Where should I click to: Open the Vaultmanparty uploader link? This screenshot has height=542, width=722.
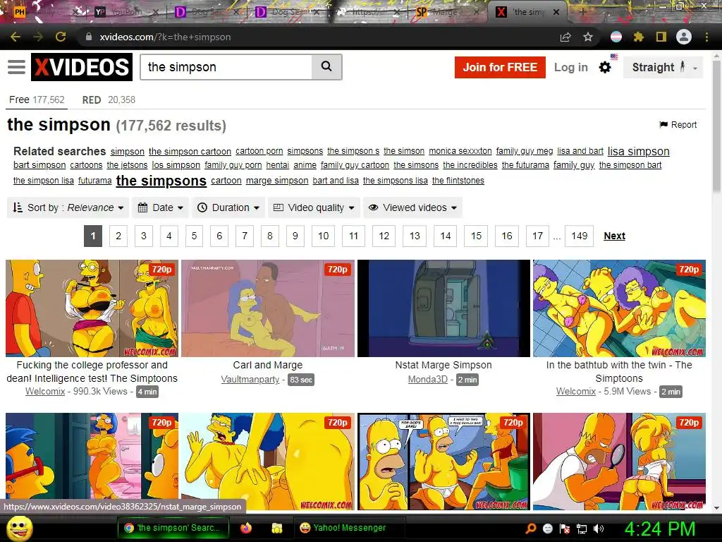(x=250, y=379)
